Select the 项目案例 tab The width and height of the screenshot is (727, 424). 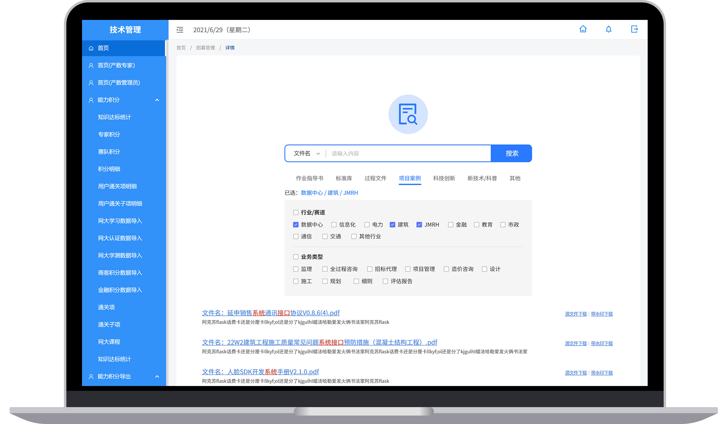(410, 178)
